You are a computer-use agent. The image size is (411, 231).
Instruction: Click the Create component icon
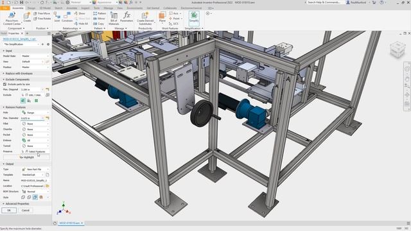point(27,17)
